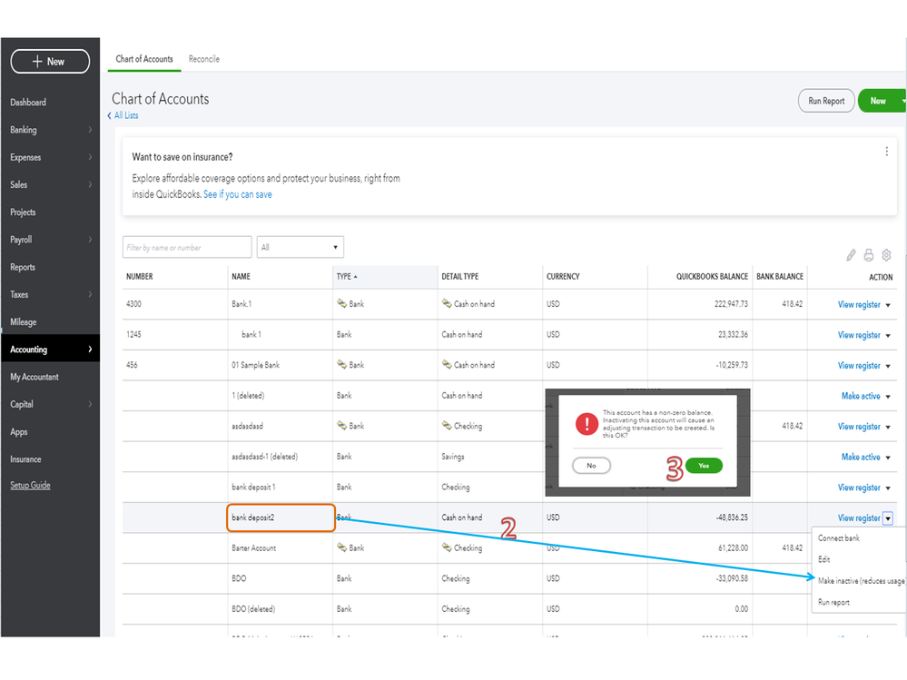The image size is (907, 680).
Task: Open the table settings gear icon
Action: [887, 255]
